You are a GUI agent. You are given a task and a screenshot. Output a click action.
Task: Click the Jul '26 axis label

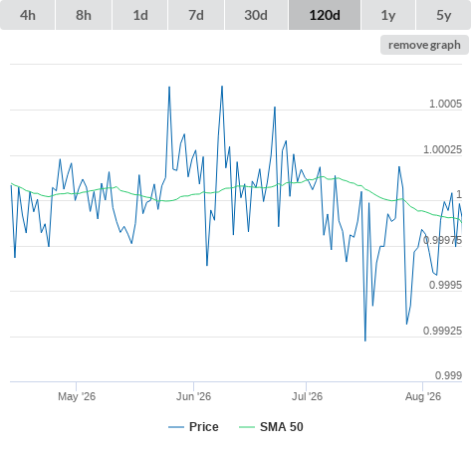tap(307, 396)
